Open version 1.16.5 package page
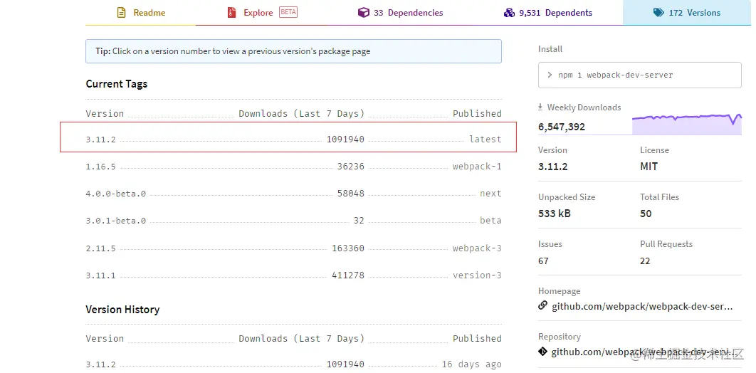Image resolution: width=756 pixels, height=373 pixels. coord(101,167)
